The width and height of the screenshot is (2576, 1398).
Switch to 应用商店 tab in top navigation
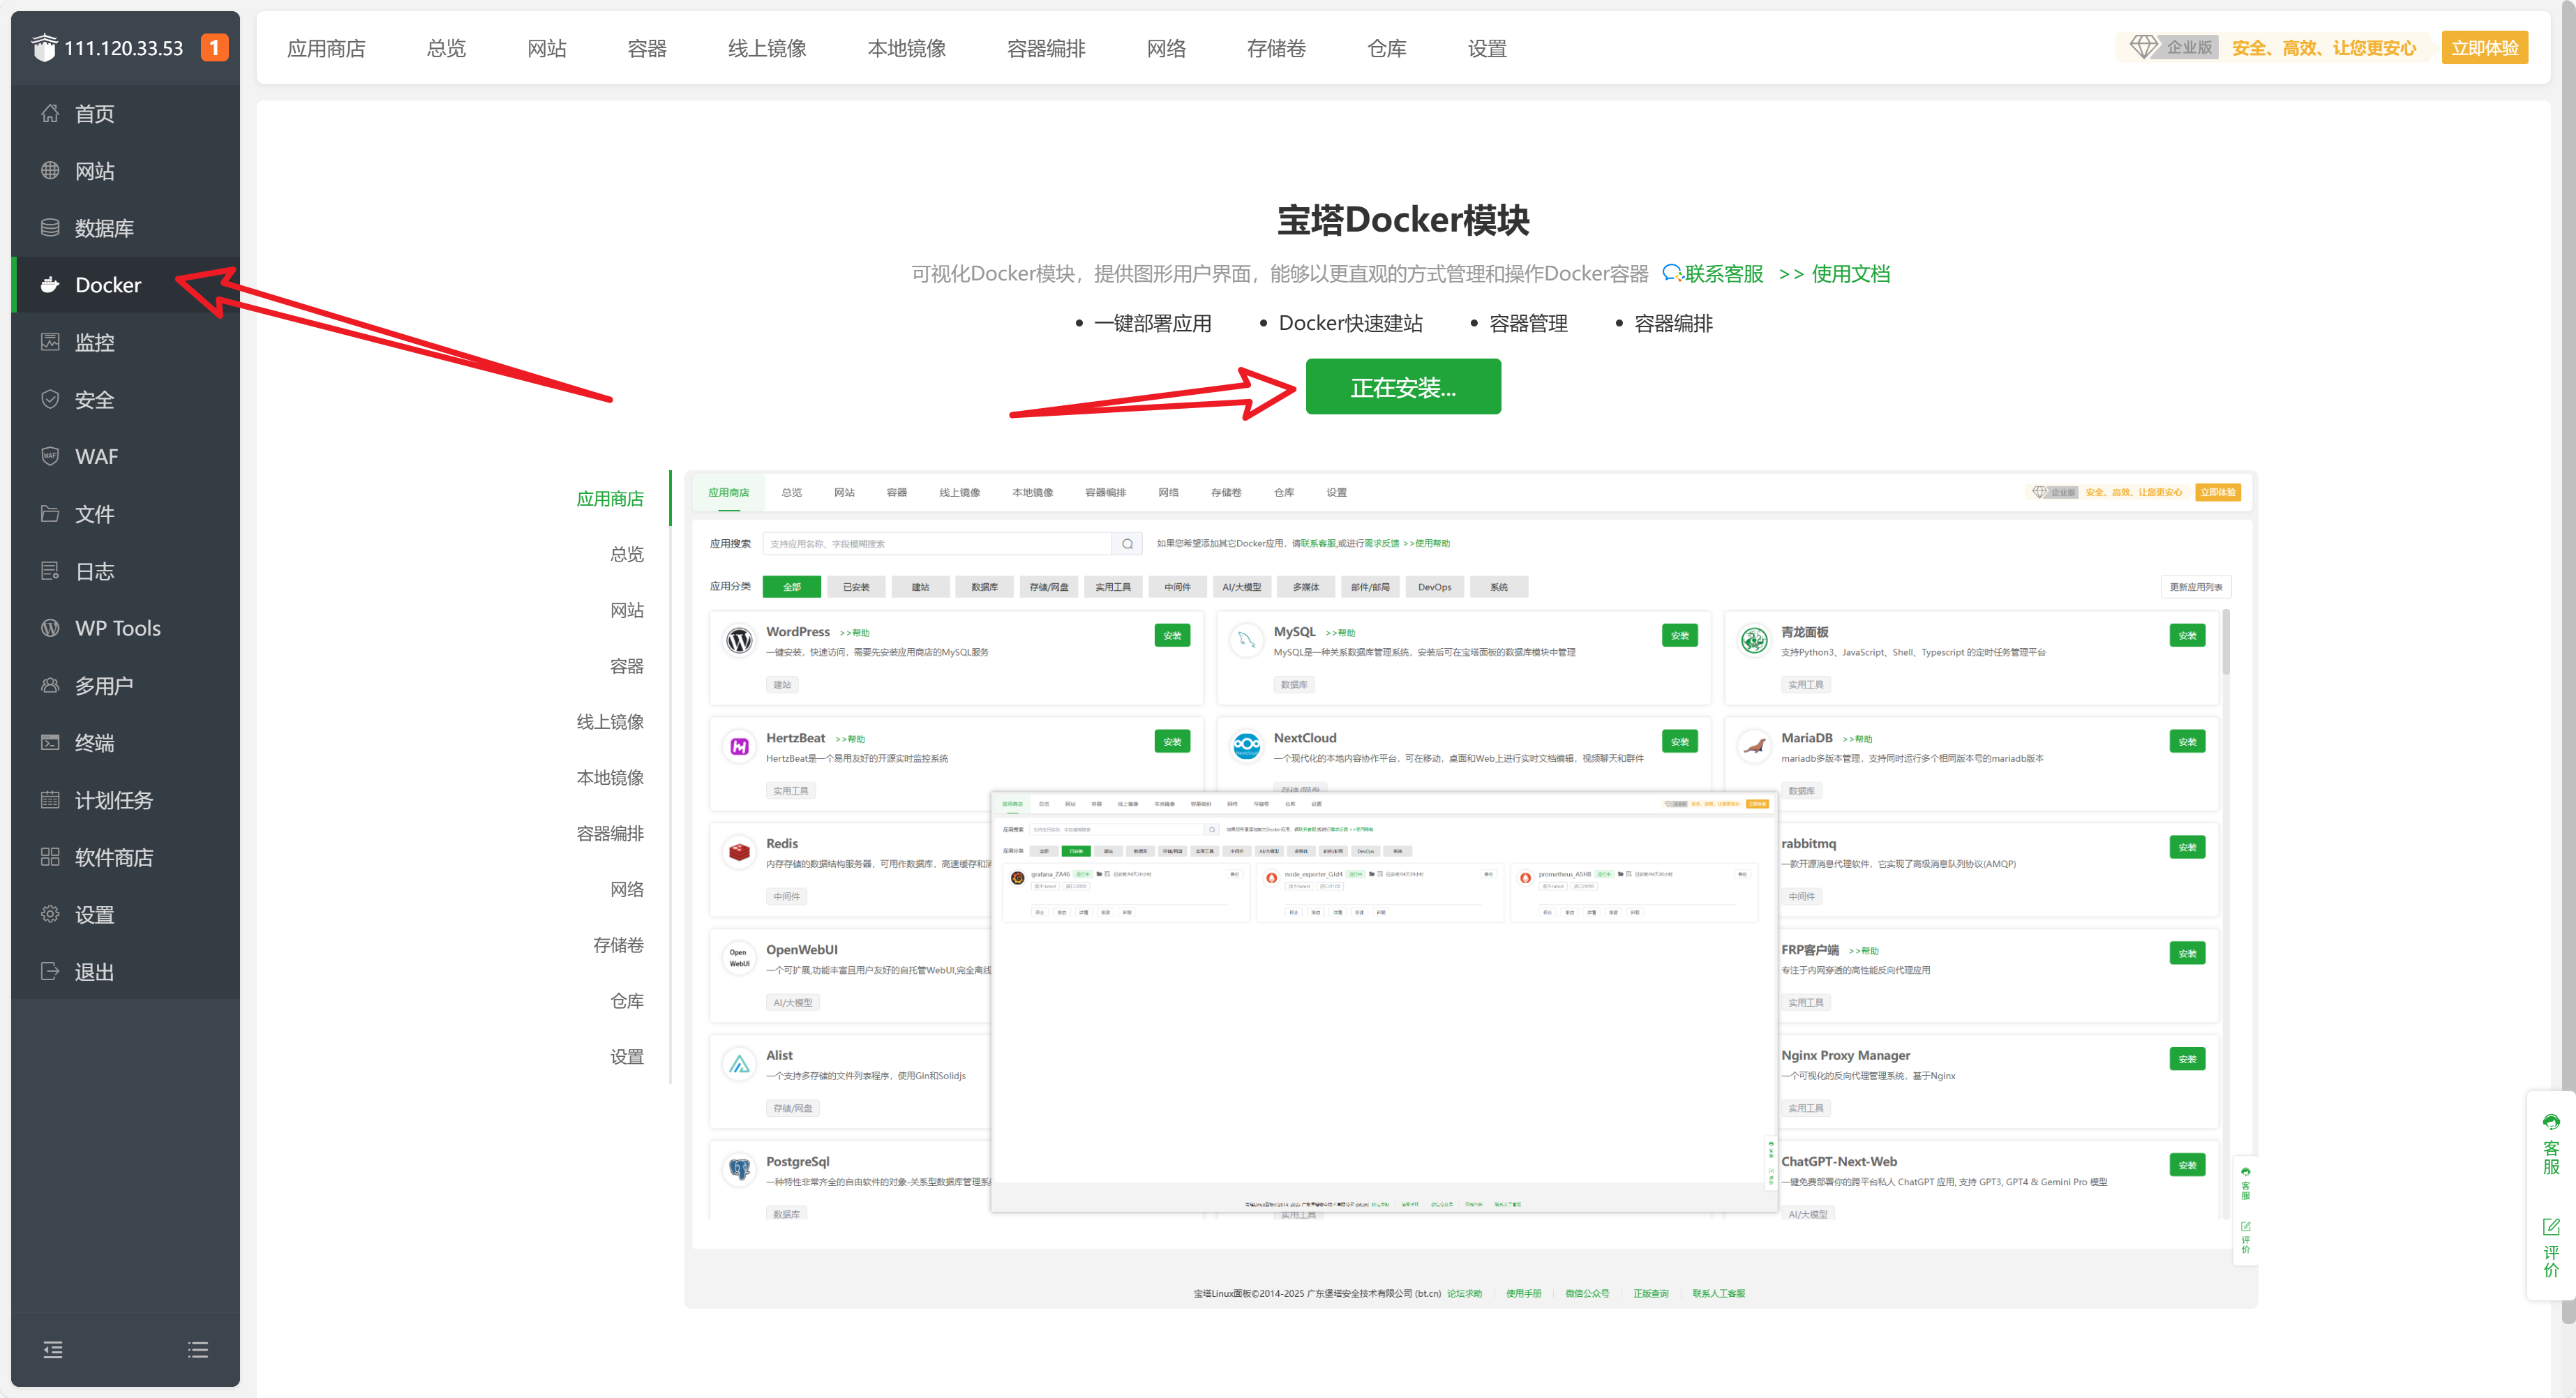click(326, 48)
